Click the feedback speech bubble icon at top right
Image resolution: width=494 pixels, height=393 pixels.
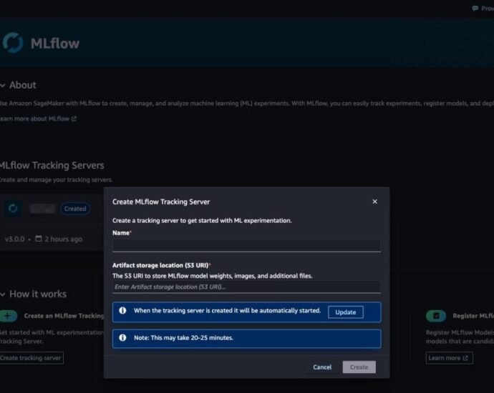[475, 8]
